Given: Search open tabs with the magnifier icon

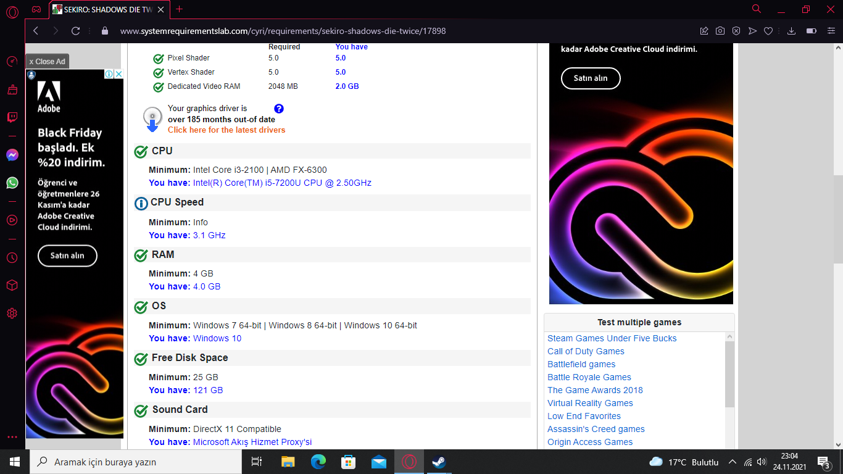Looking at the screenshot, I should (757, 9).
